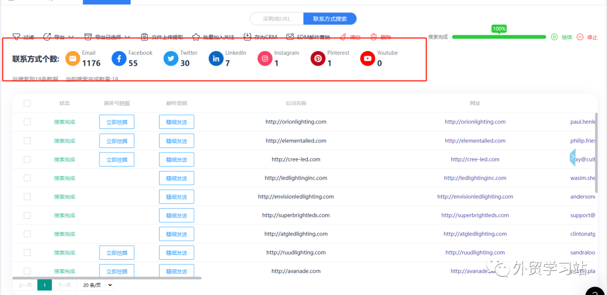Click the export arrow icon
This screenshot has height=295, width=607.
point(47,37)
